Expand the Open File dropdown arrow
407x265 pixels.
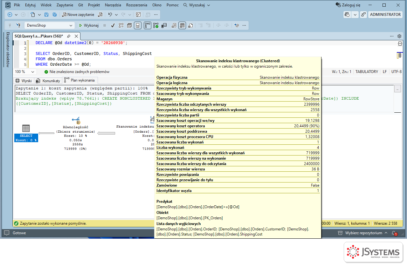pyautogui.click(x=39, y=15)
